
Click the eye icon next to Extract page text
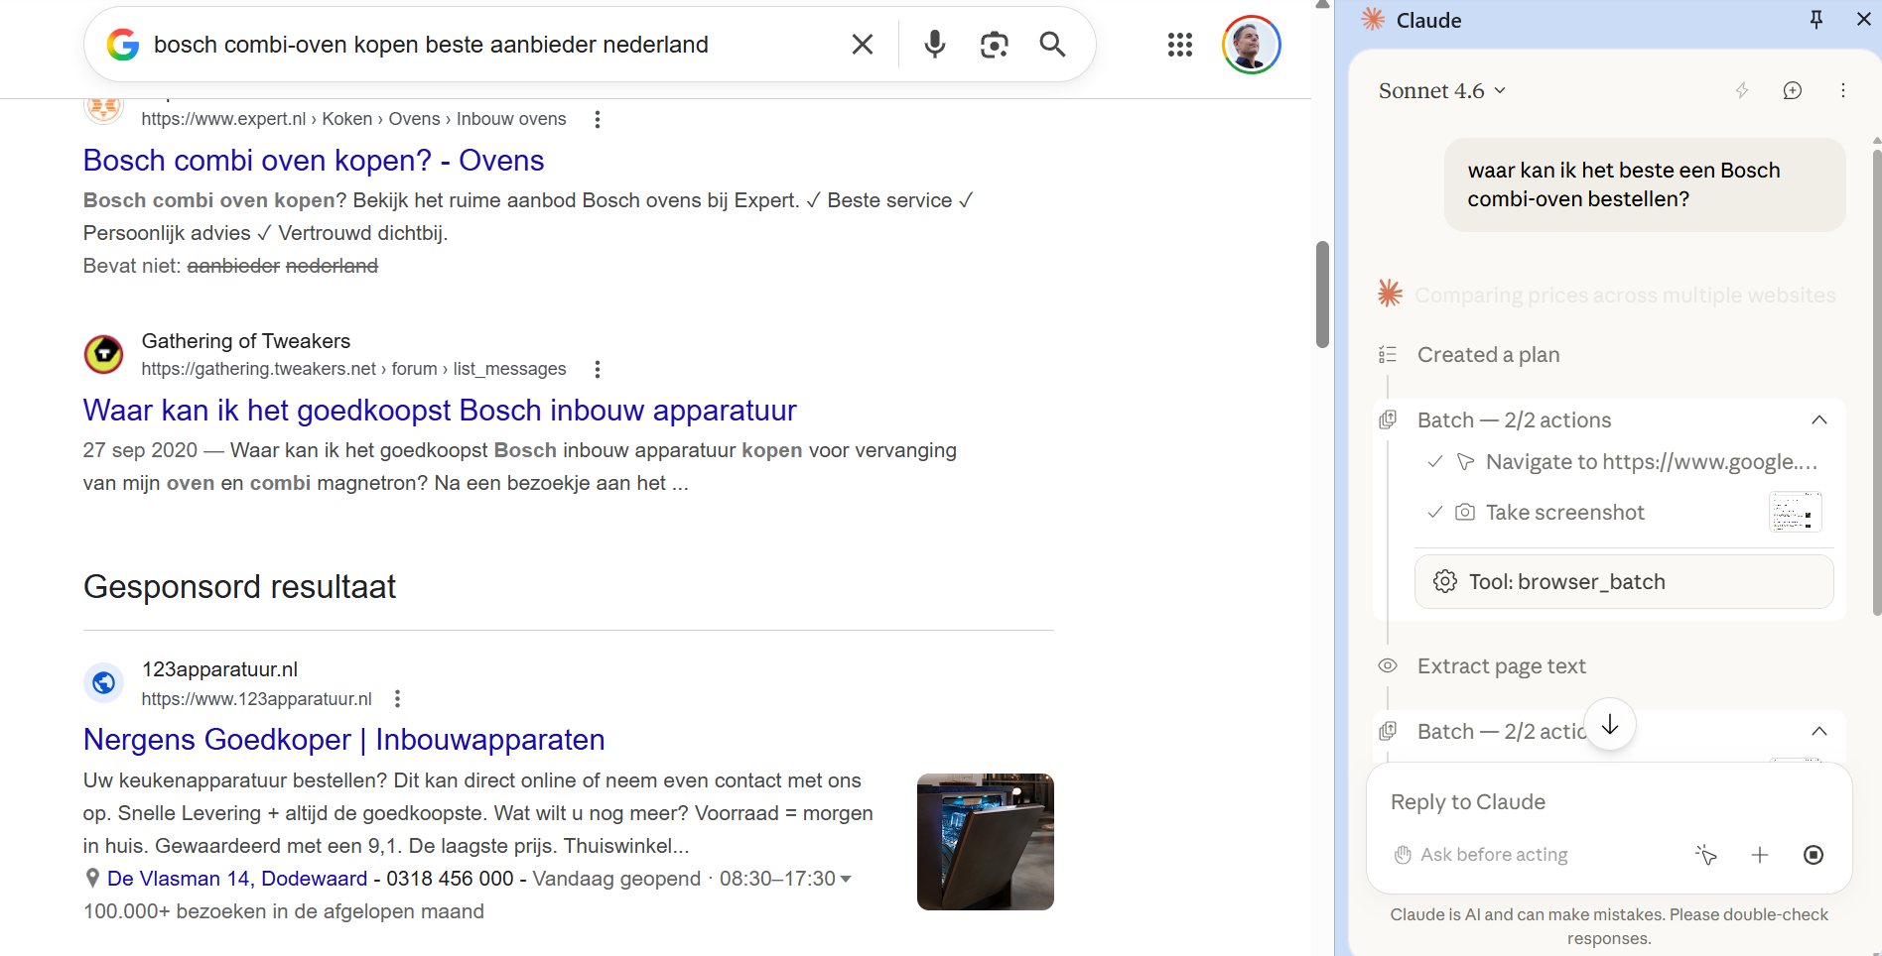[x=1388, y=665]
